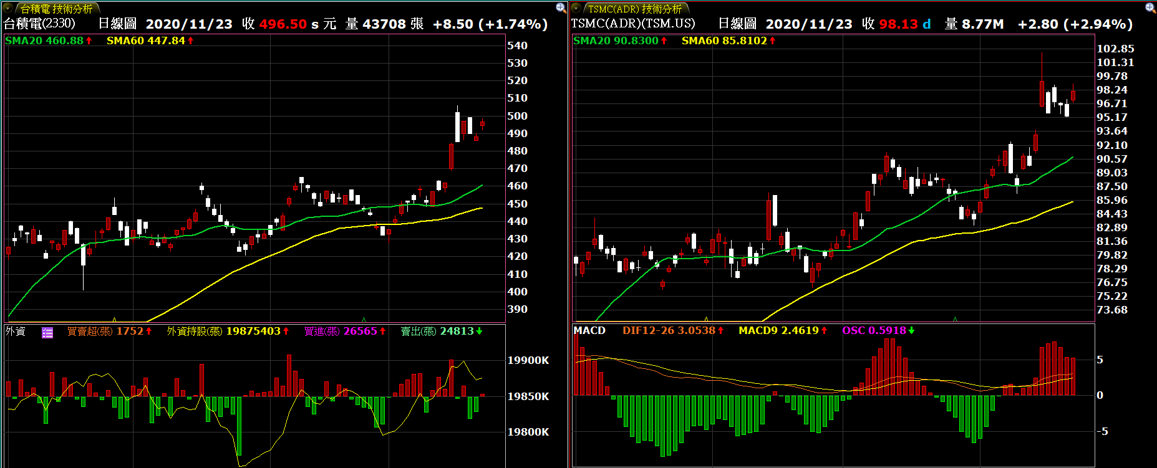Click 540 on 台積電 price axis

point(517,45)
